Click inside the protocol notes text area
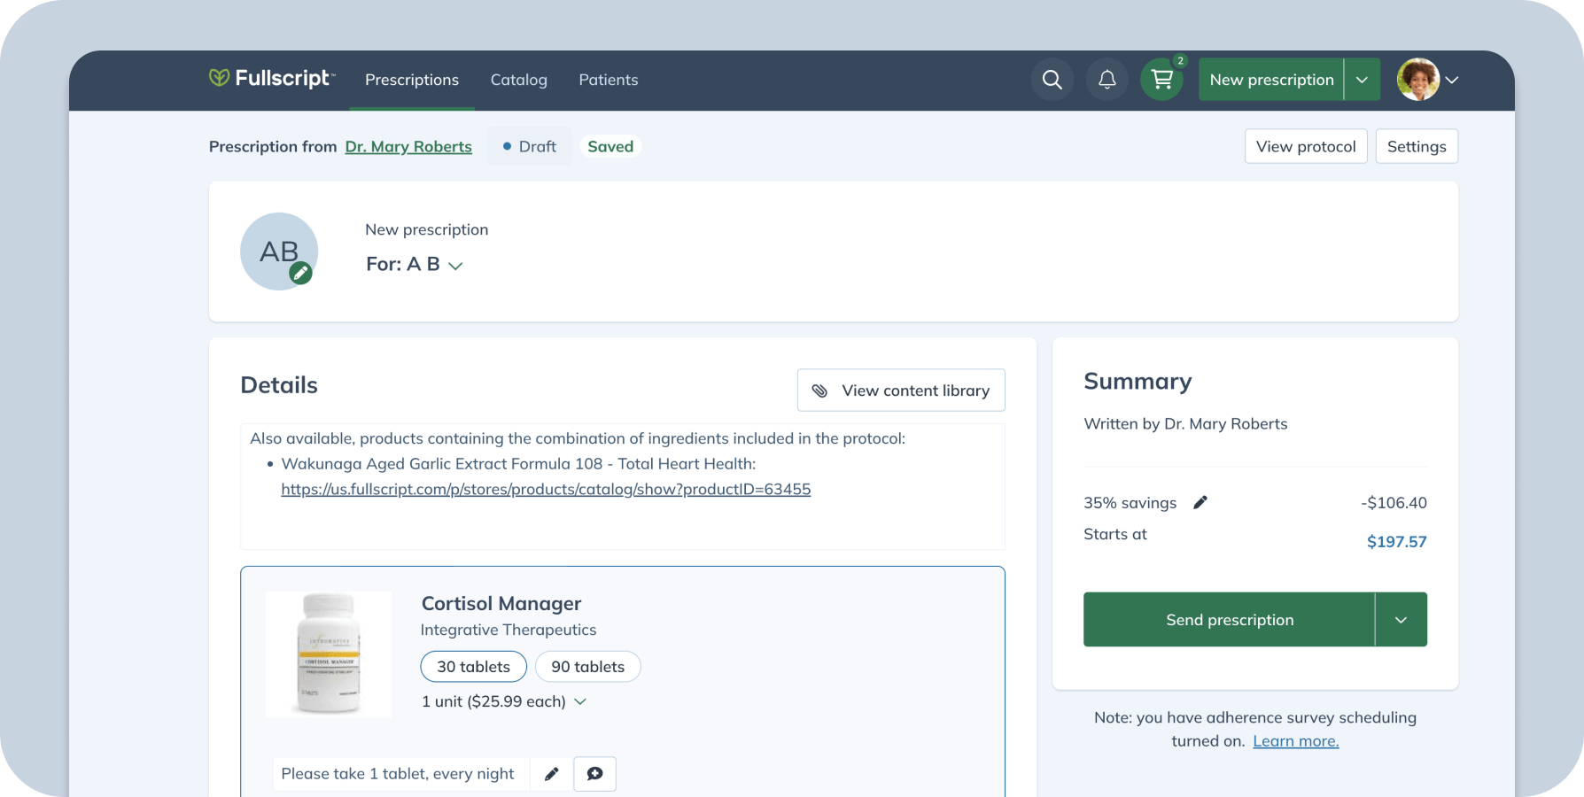Image resolution: width=1584 pixels, height=797 pixels. (623, 487)
